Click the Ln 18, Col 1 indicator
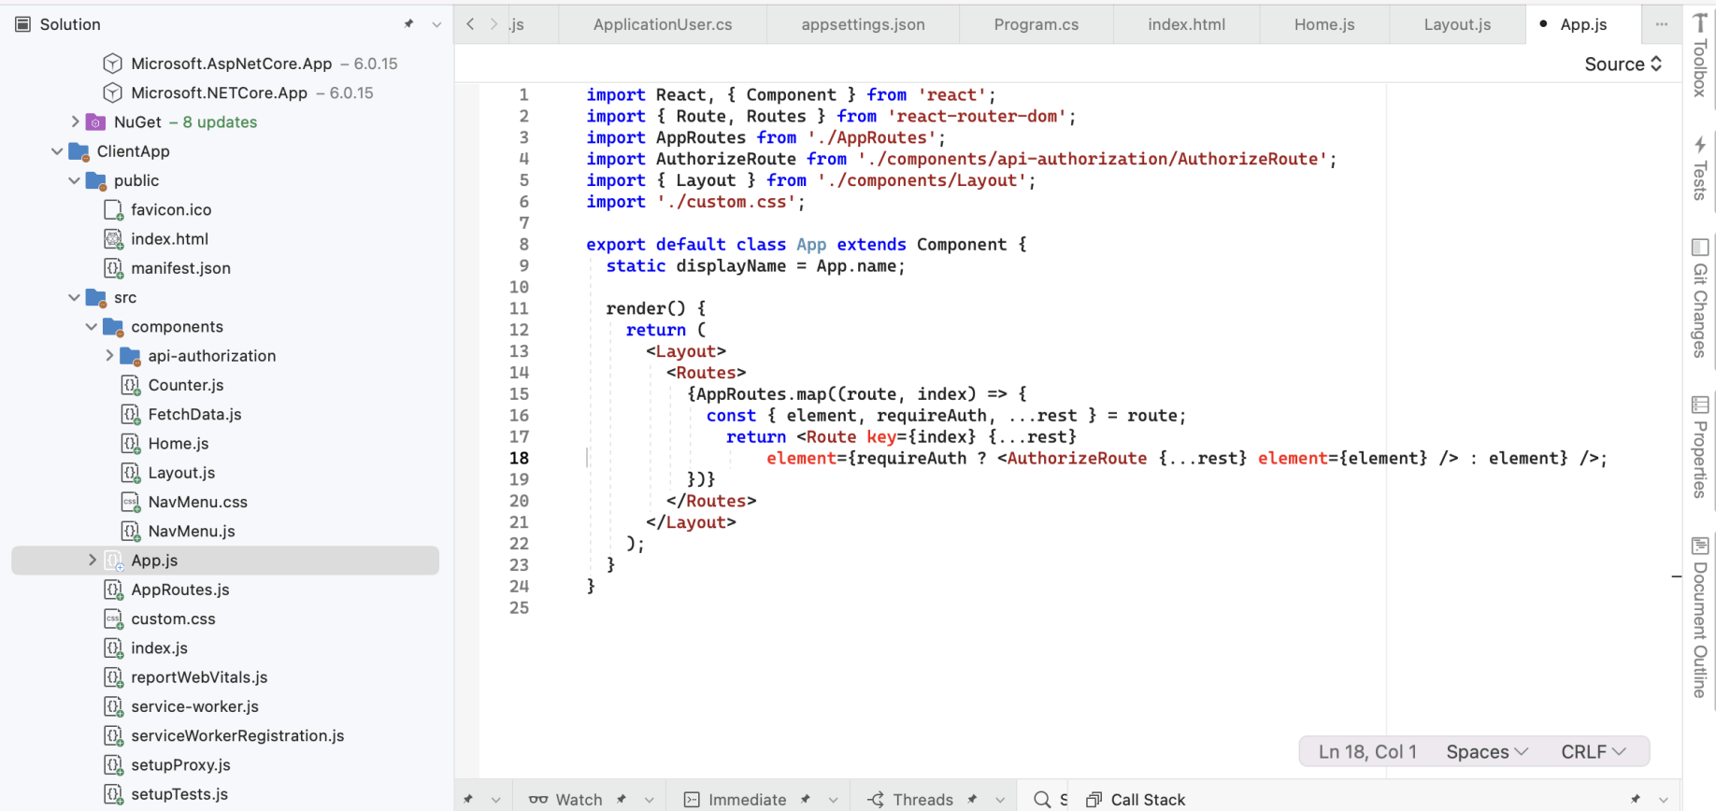Image resolution: width=1716 pixels, height=811 pixels. 1367,752
